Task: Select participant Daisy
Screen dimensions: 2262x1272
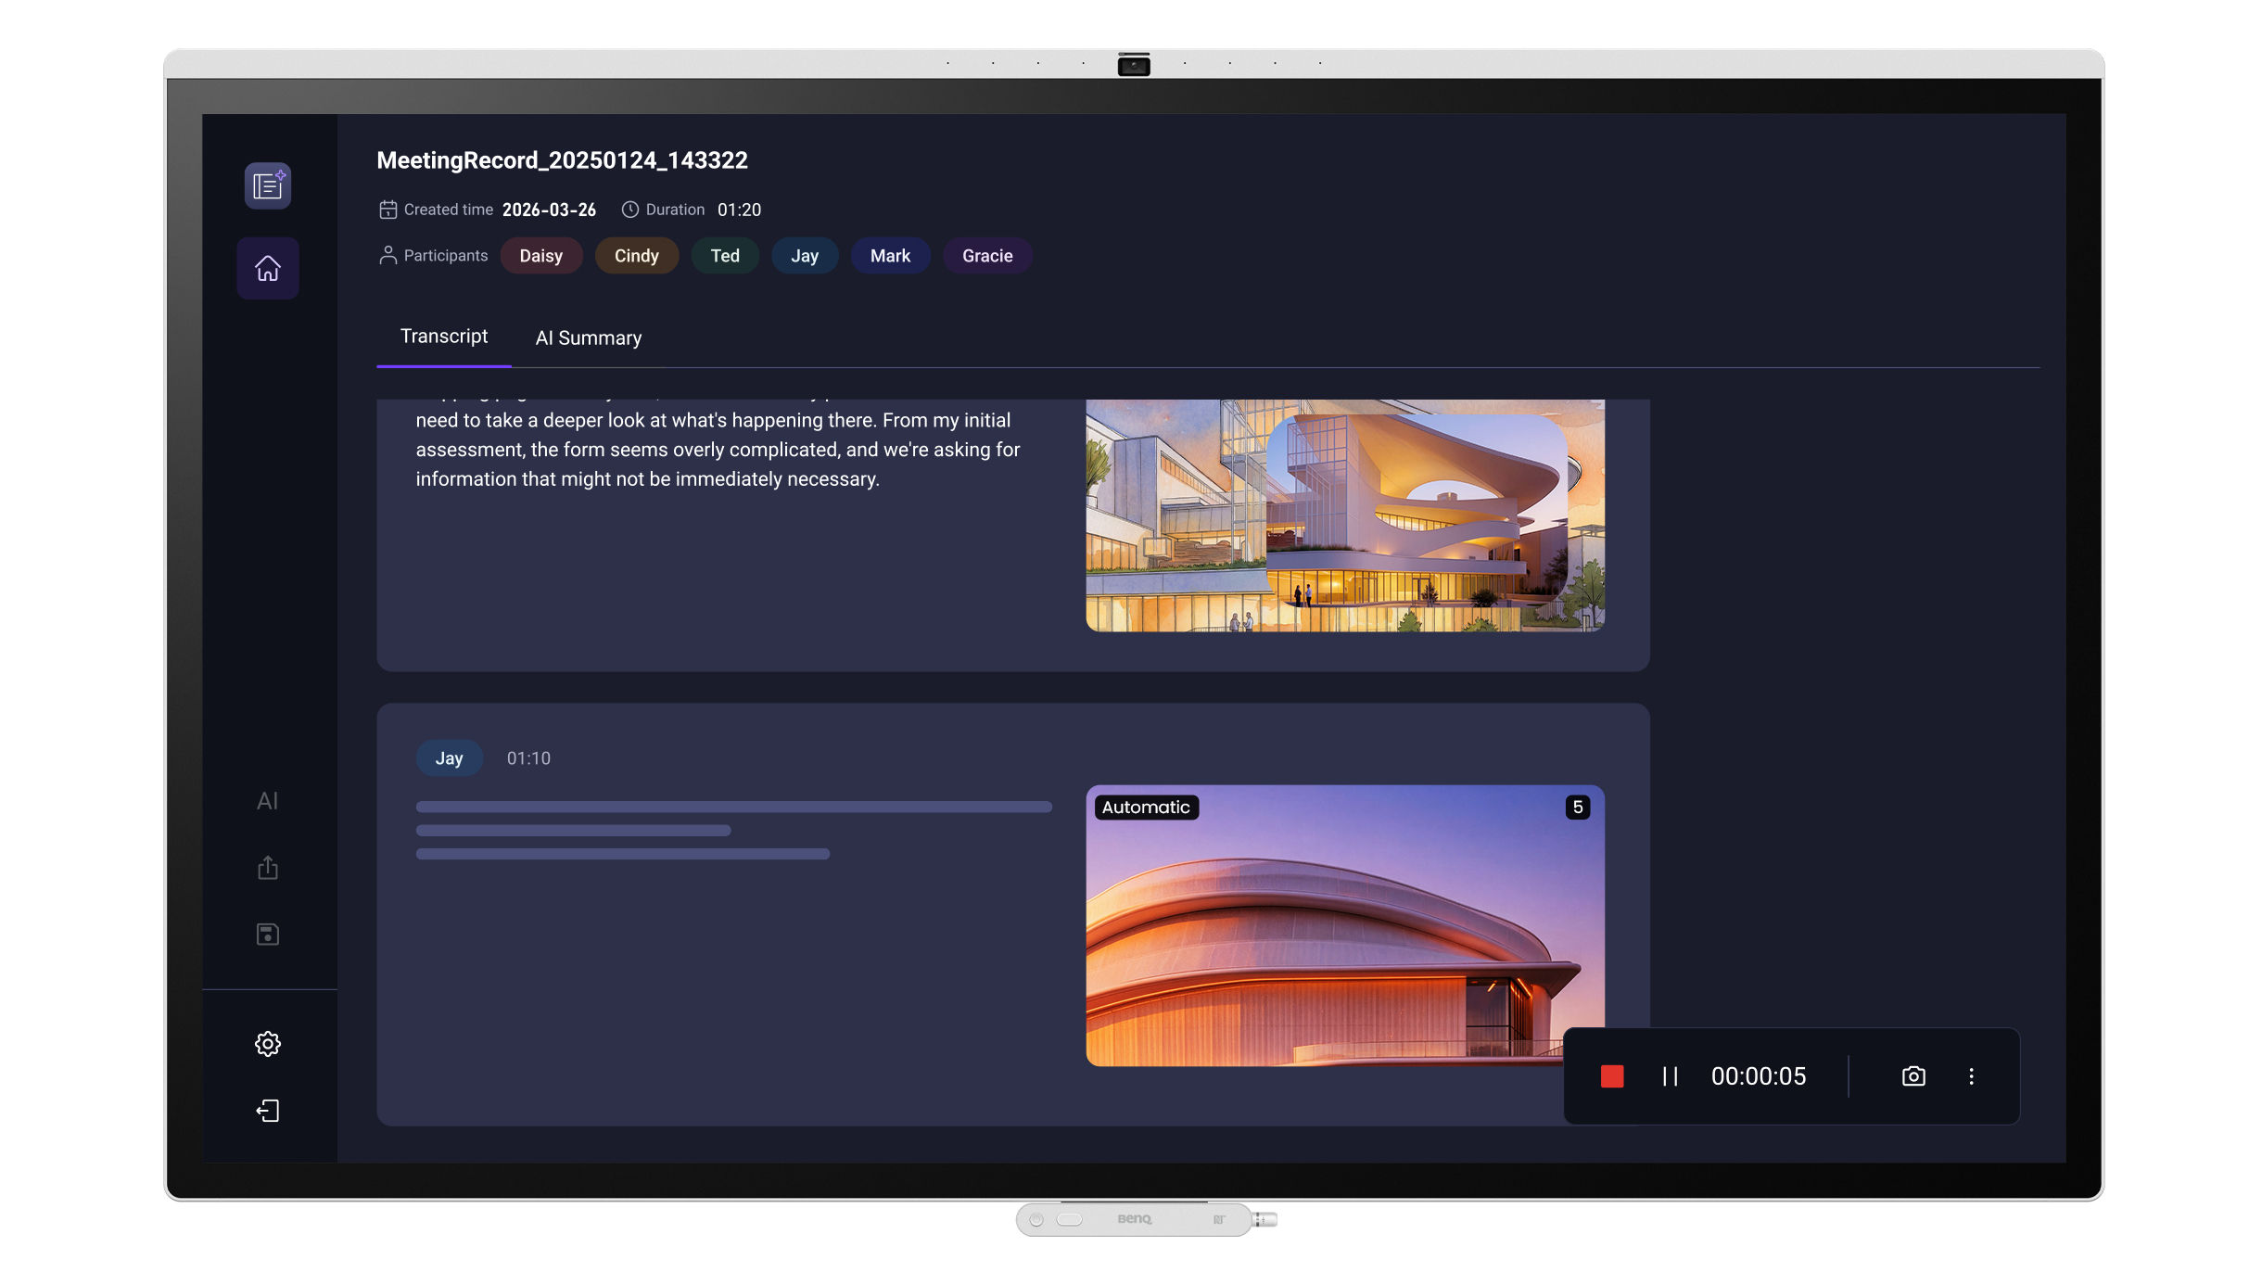Action: click(x=541, y=255)
